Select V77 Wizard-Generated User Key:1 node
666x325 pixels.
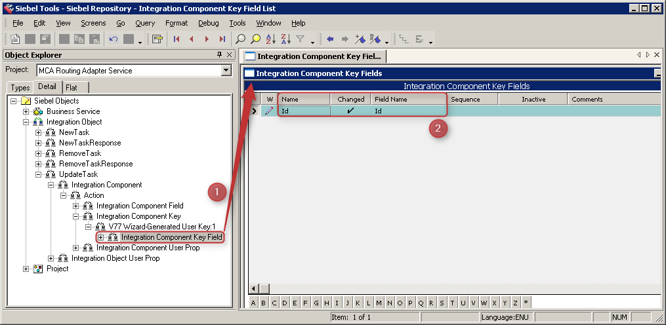(162, 227)
